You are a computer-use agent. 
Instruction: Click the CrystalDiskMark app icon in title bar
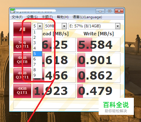pos(13,11)
